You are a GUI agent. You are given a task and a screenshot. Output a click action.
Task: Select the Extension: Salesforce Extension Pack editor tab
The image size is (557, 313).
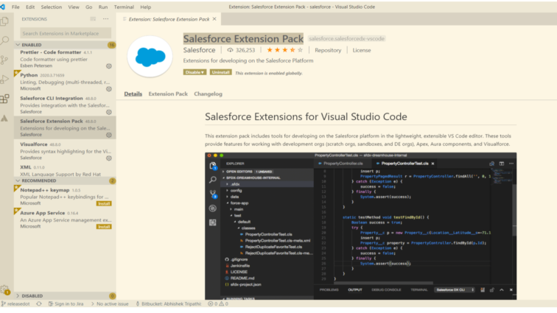(x=167, y=19)
